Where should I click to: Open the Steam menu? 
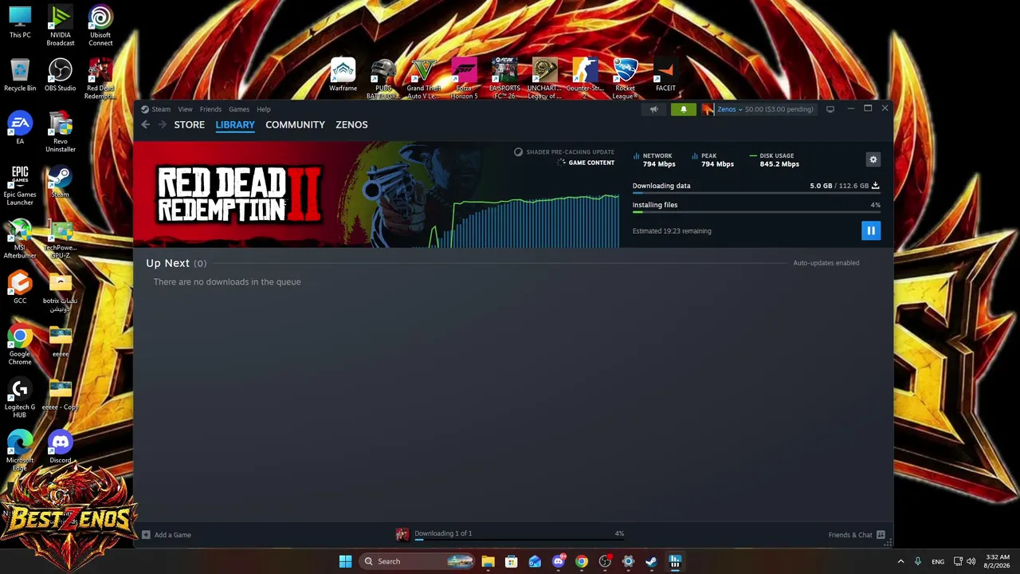(161, 109)
